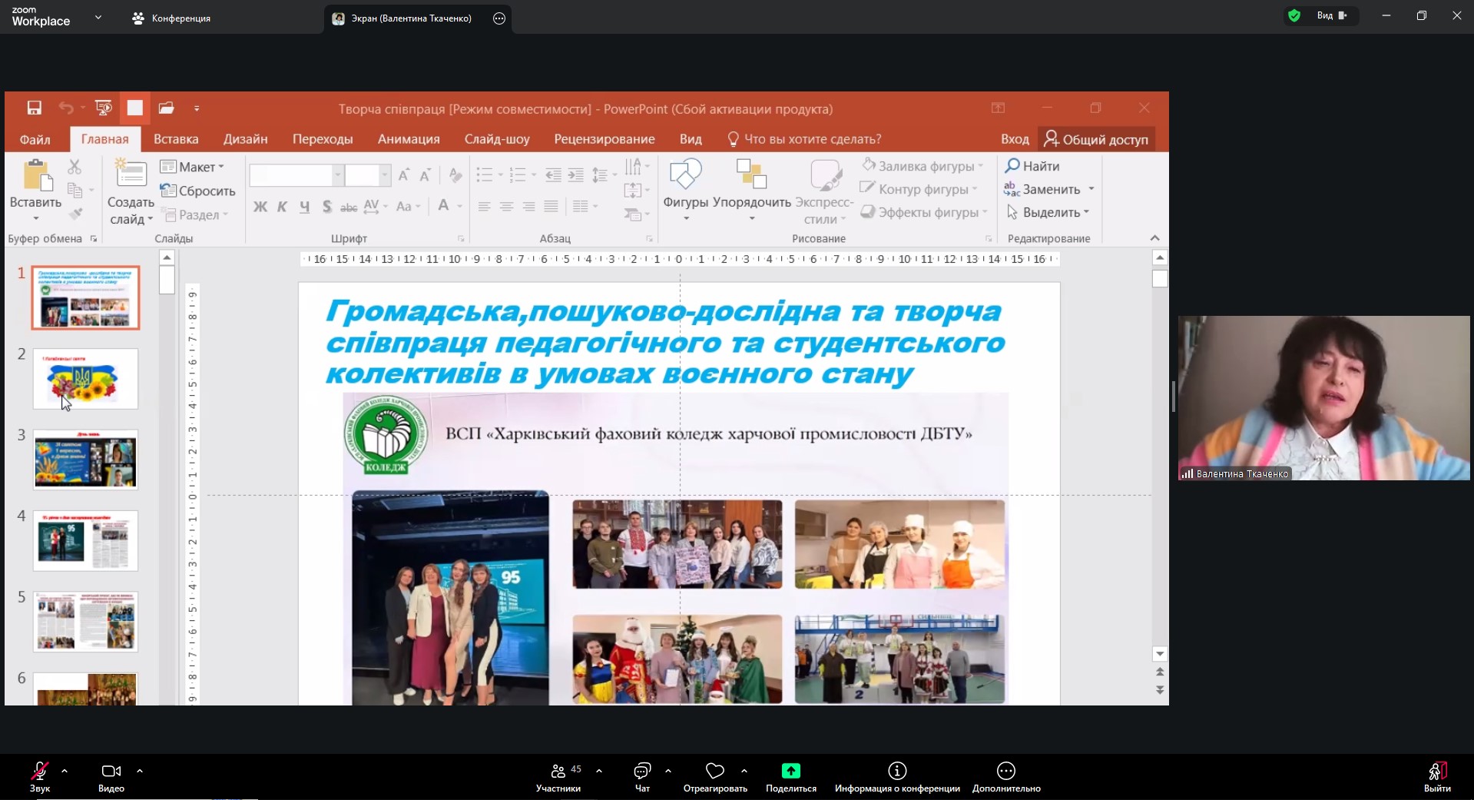The width and height of the screenshot is (1474, 800).
Task: Click the Дополнительно more options icon
Action: [1005, 771]
